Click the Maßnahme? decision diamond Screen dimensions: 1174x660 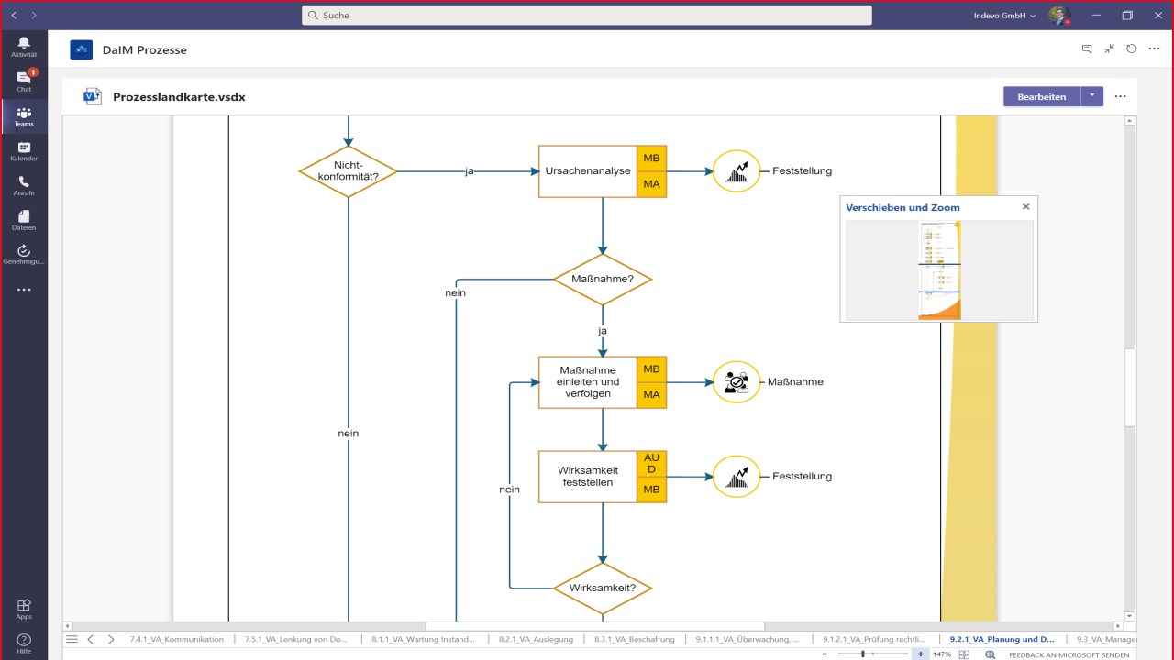602,279
